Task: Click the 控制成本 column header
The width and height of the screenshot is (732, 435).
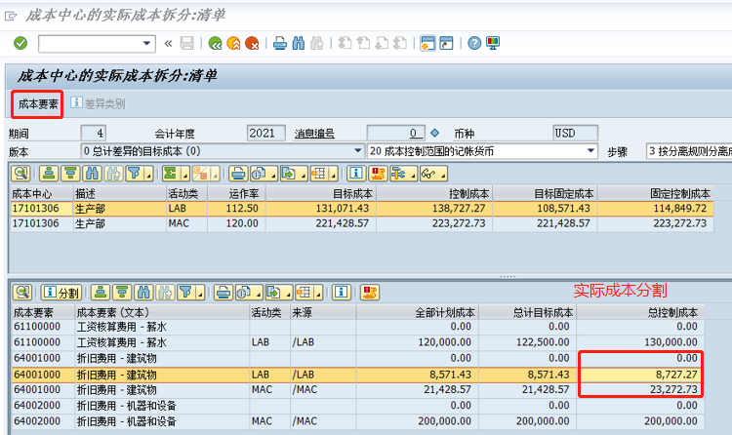Action: [434, 194]
